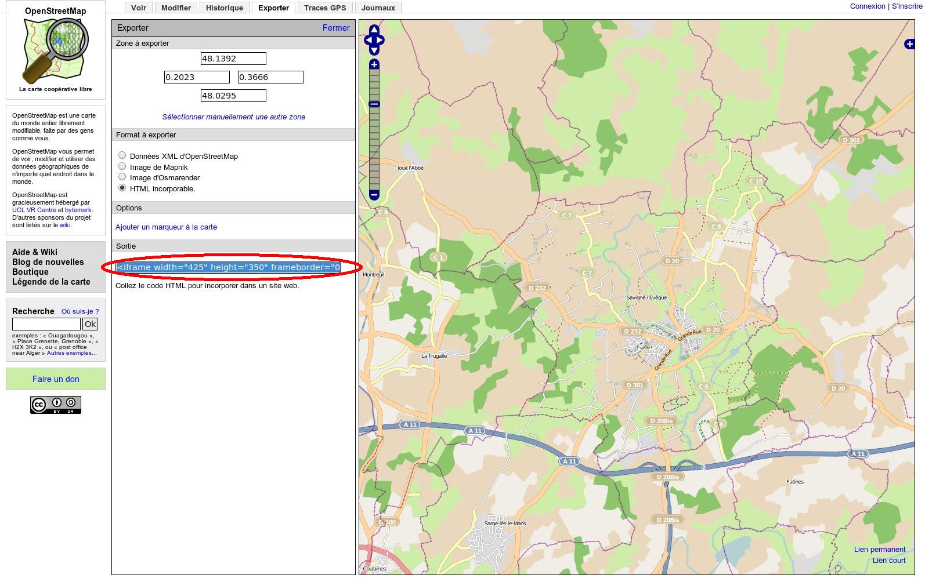This screenshot has height=578, width=925.
Task: Pan the map down with the arrow
Action: pyautogui.click(x=374, y=50)
